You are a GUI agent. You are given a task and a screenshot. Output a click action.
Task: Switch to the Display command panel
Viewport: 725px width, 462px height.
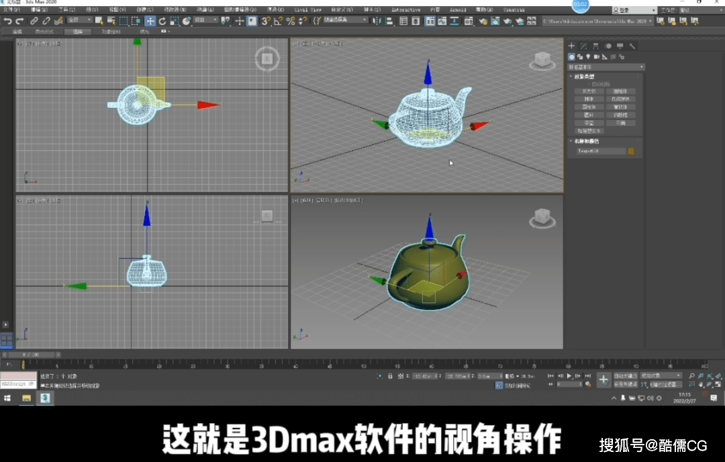[x=620, y=46]
